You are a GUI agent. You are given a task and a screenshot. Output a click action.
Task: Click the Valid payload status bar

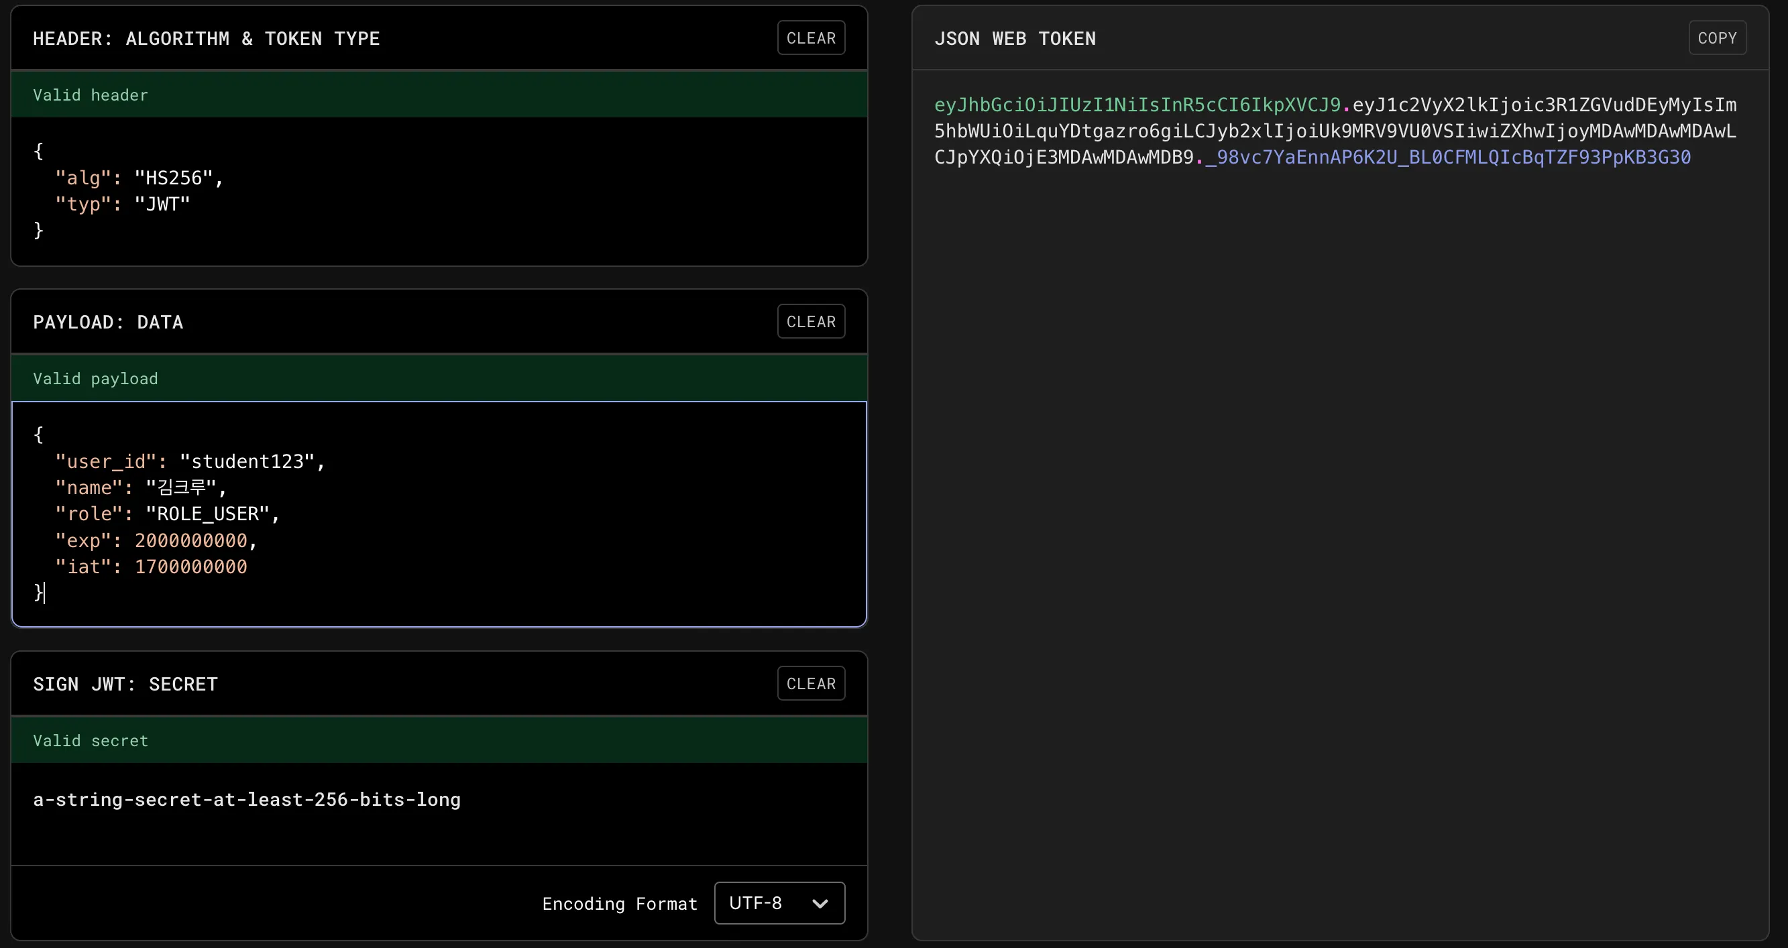click(439, 378)
